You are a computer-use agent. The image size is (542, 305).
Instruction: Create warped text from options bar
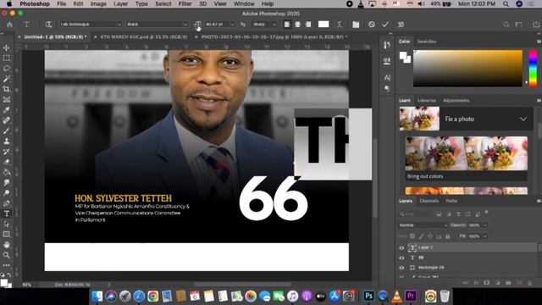pyautogui.click(x=340, y=25)
